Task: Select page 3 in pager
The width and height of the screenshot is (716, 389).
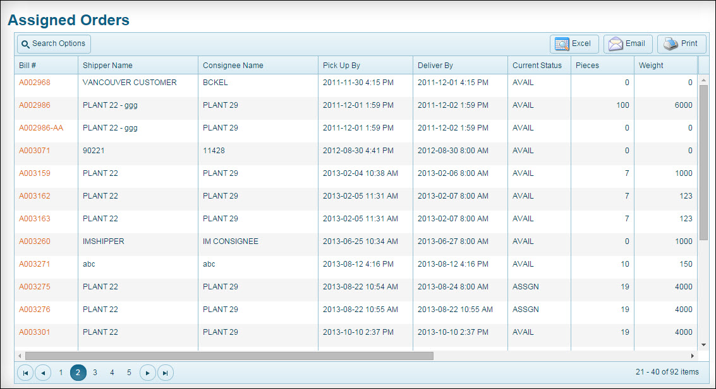Action: [95, 373]
